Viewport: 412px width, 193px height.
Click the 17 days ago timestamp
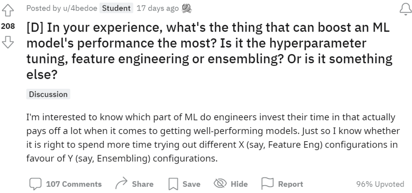(x=158, y=8)
